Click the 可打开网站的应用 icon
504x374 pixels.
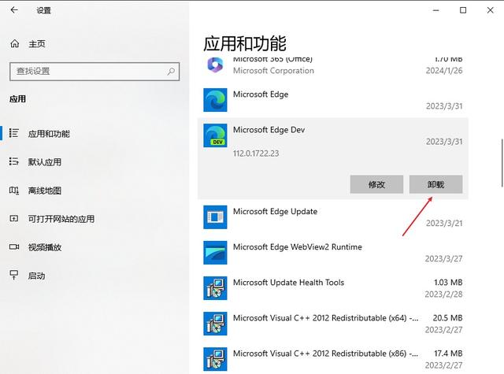[x=14, y=219]
